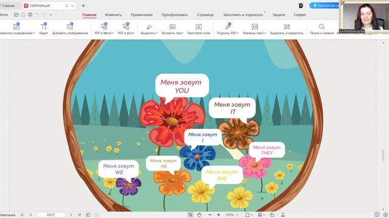
Task: Open the Сервис ribbon tab
Action: 300,15
